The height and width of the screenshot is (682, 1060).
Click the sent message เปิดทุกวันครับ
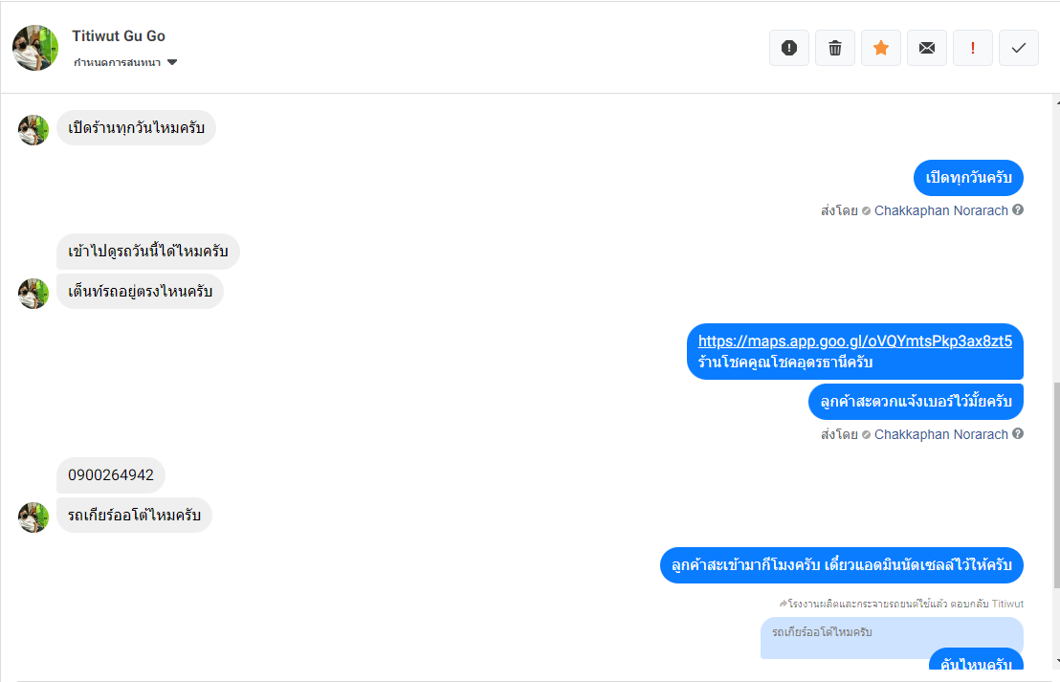(969, 178)
